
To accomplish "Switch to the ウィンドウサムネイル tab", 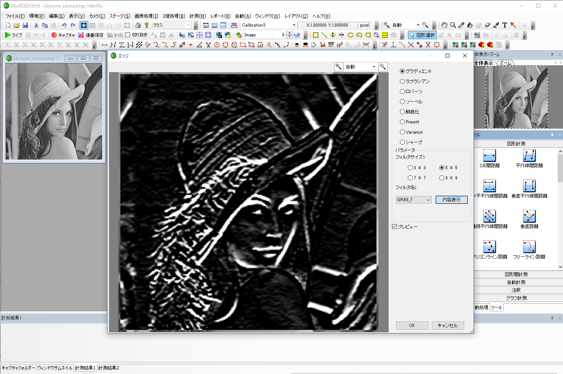I will coord(55,368).
